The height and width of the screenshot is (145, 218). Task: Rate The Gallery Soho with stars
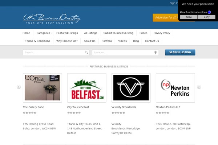(x=30, y=113)
